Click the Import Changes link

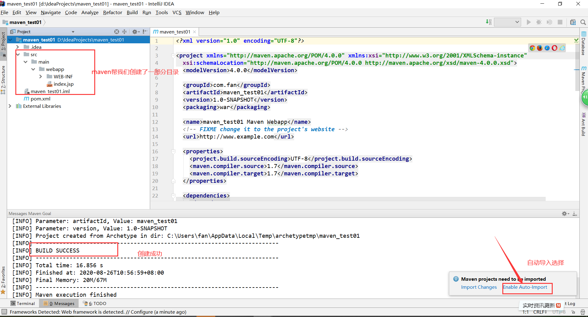click(479, 287)
